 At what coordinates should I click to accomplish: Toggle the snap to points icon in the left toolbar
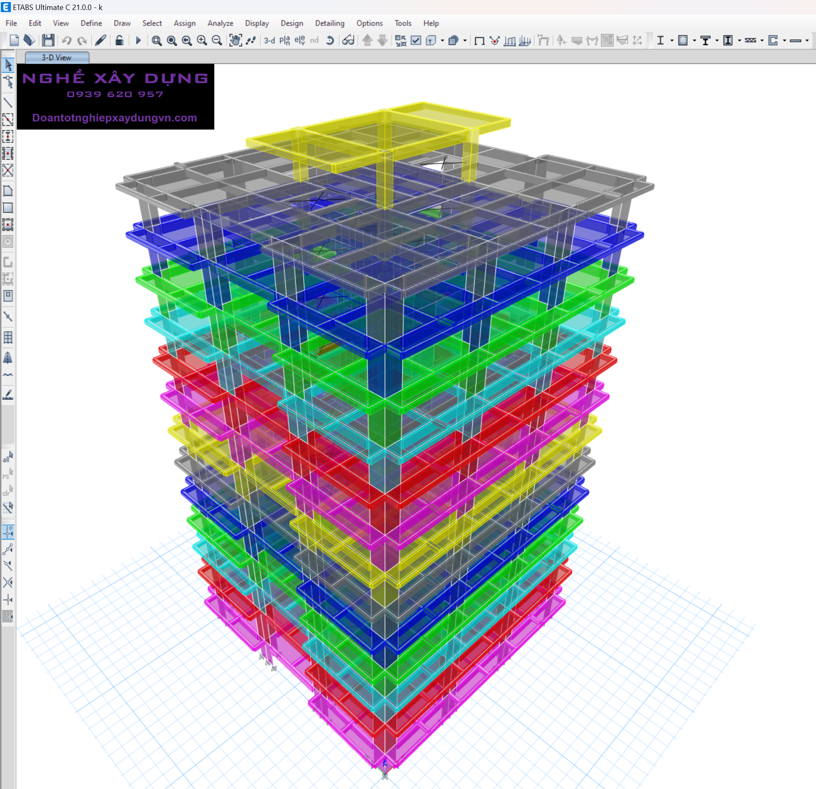[x=8, y=532]
